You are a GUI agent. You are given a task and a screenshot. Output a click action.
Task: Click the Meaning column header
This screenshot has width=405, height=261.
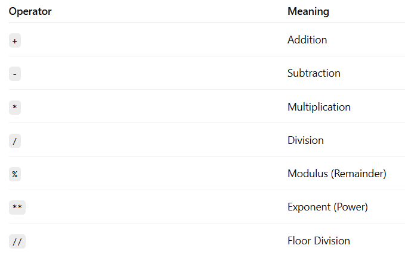click(x=308, y=11)
